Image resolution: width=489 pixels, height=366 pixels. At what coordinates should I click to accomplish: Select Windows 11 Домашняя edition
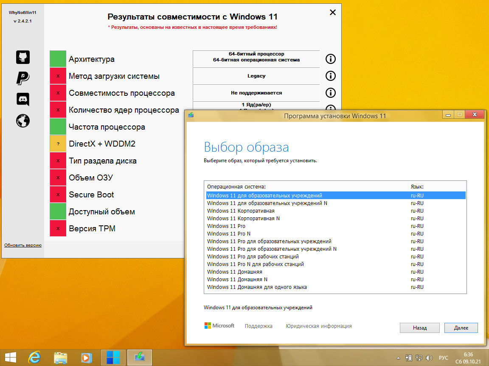235,272
